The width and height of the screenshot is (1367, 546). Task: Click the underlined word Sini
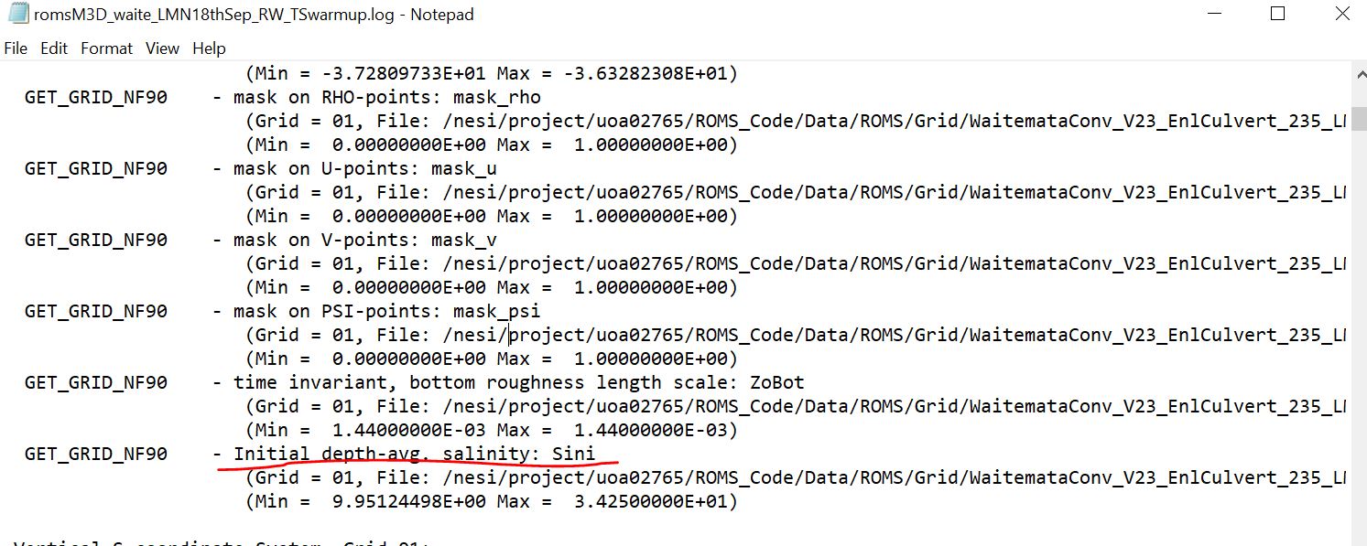[574, 454]
